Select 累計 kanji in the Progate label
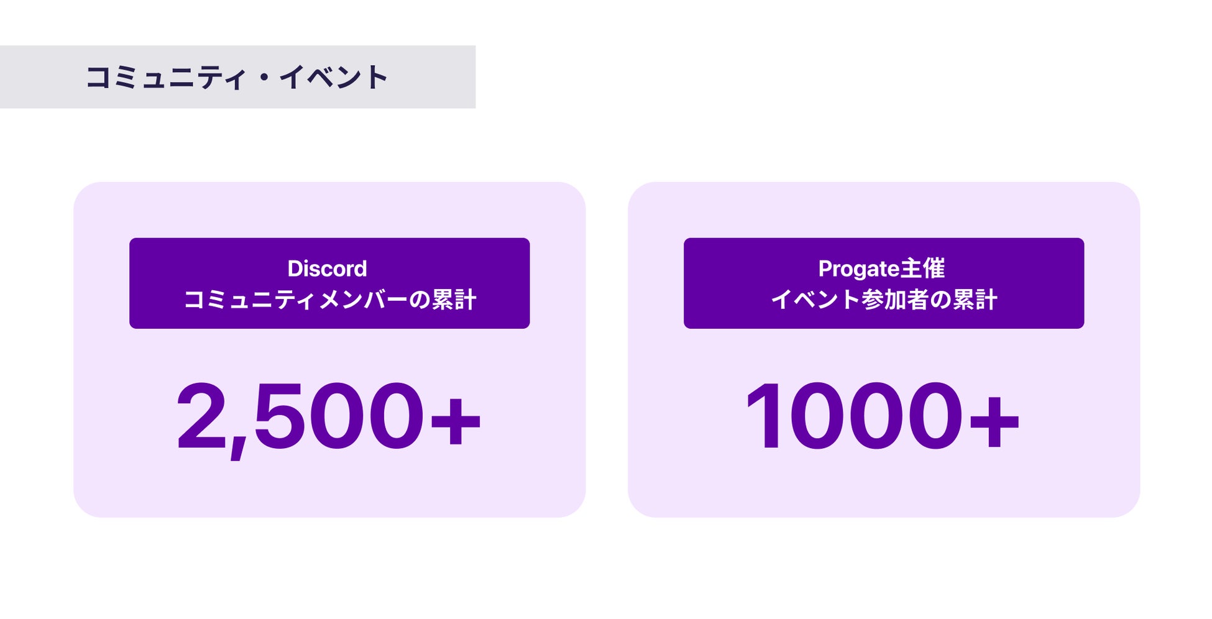 point(975,300)
